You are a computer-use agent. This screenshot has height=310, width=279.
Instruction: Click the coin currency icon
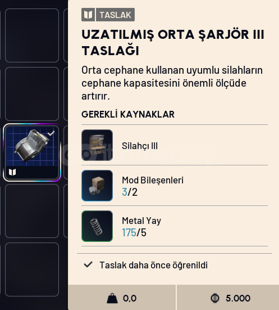pyautogui.click(x=215, y=298)
